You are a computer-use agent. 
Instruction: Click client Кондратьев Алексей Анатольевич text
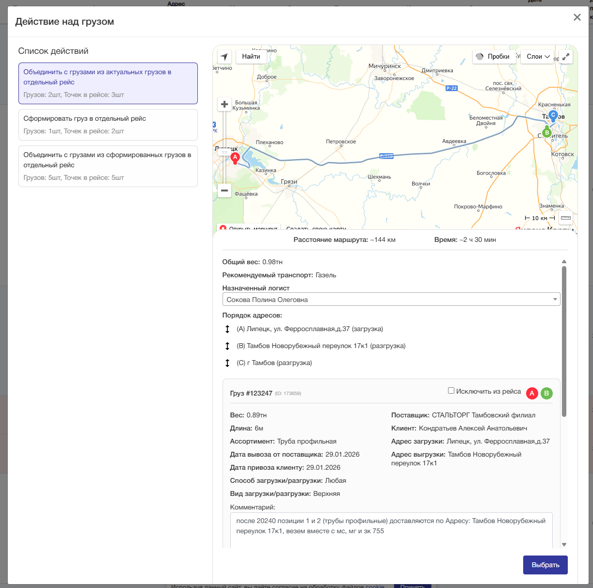point(459,428)
